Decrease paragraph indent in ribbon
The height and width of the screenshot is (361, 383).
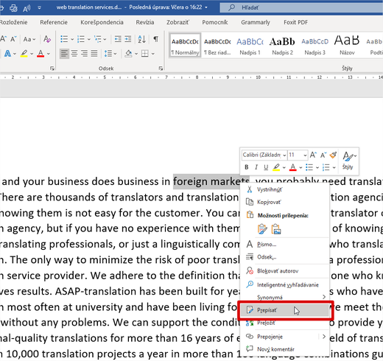118,39
